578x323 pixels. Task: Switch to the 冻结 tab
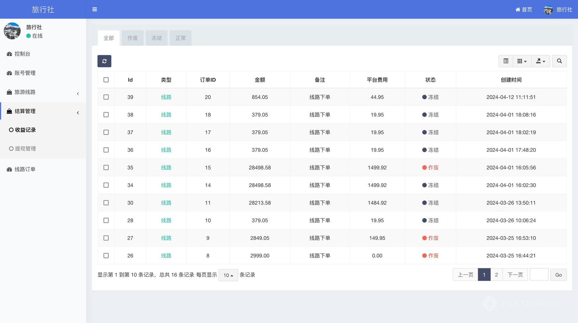click(157, 38)
